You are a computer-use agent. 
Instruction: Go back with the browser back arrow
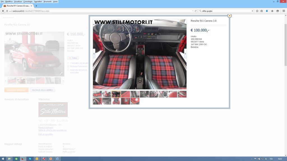3,11
